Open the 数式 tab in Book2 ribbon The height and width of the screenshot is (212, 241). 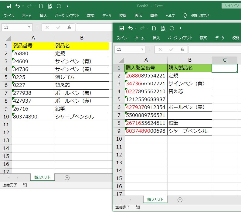[90, 15]
